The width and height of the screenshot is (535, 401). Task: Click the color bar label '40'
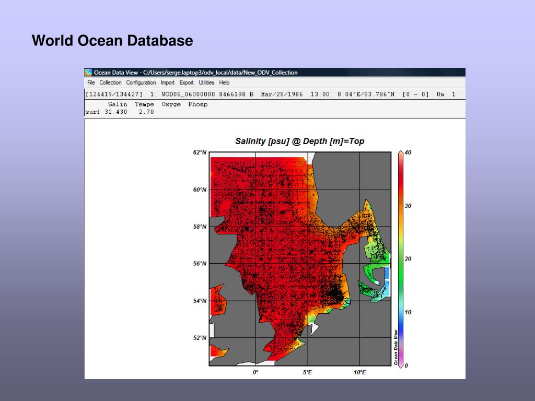[408, 152]
